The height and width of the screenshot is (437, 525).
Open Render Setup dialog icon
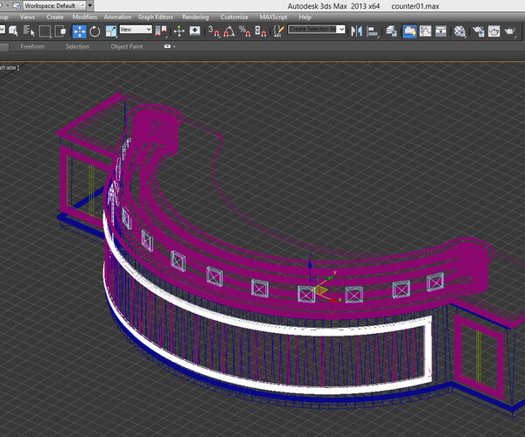tap(479, 31)
